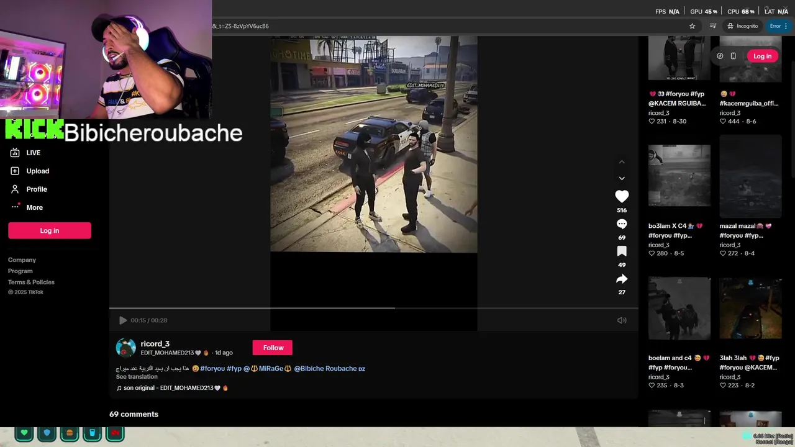This screenshot has height=447, width=795.
Task: Go to previous video with up chevron
Action: (622, 162)
